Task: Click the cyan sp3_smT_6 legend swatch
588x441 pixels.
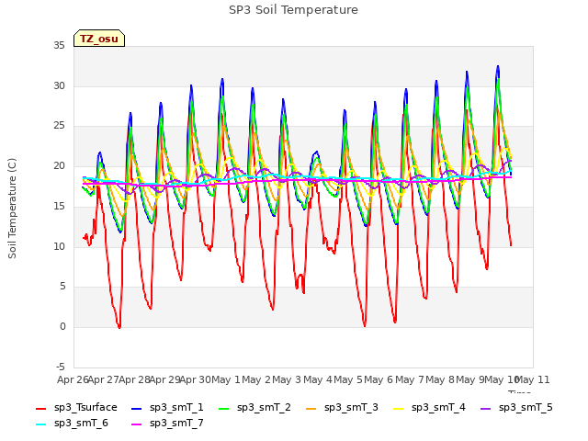Action: tap(40, 424)
